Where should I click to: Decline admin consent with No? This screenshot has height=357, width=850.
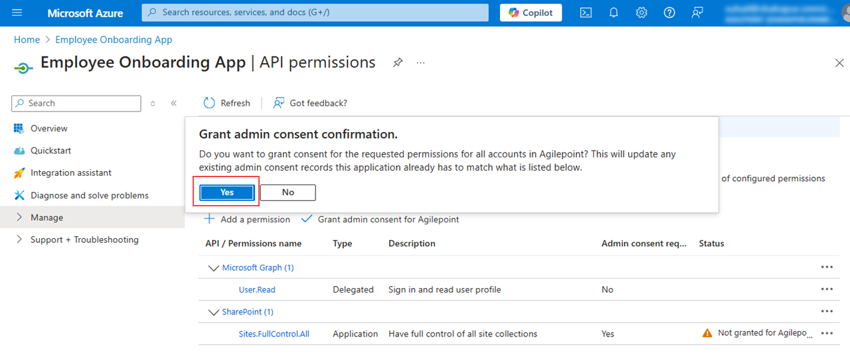(288, 192)
